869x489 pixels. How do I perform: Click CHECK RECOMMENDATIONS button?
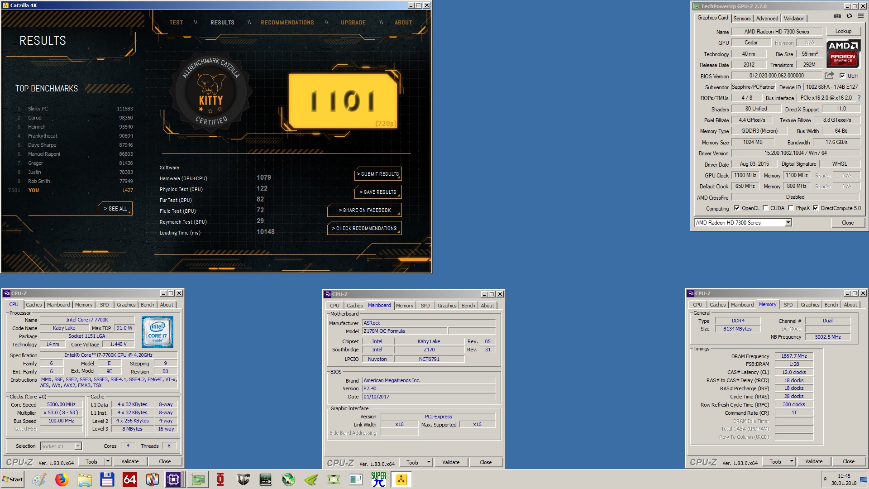pos(364,228)
